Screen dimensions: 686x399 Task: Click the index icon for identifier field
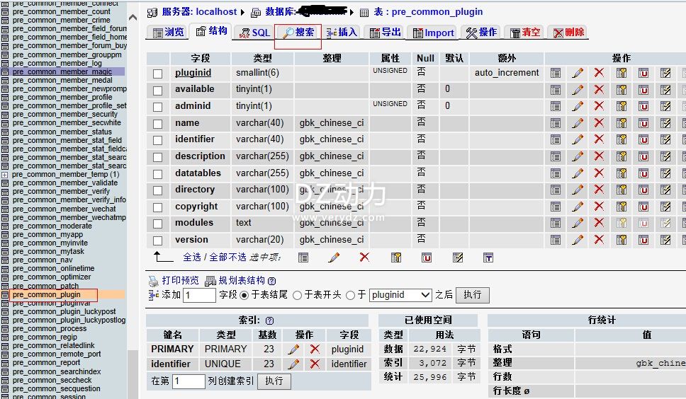pos(665,139)
